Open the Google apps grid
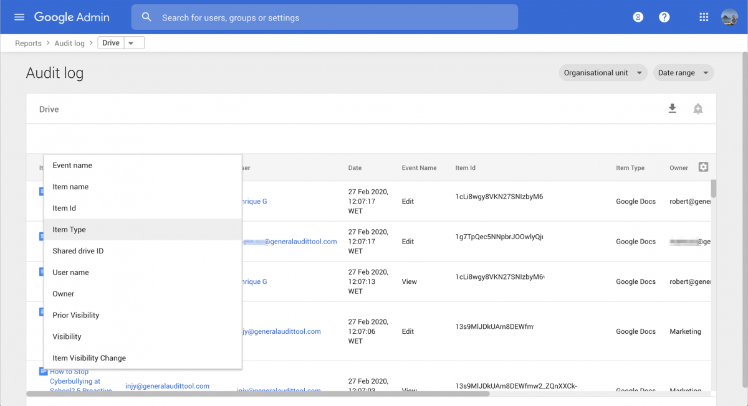The height and width of the screenshot is (406, 748). [704, 17]
